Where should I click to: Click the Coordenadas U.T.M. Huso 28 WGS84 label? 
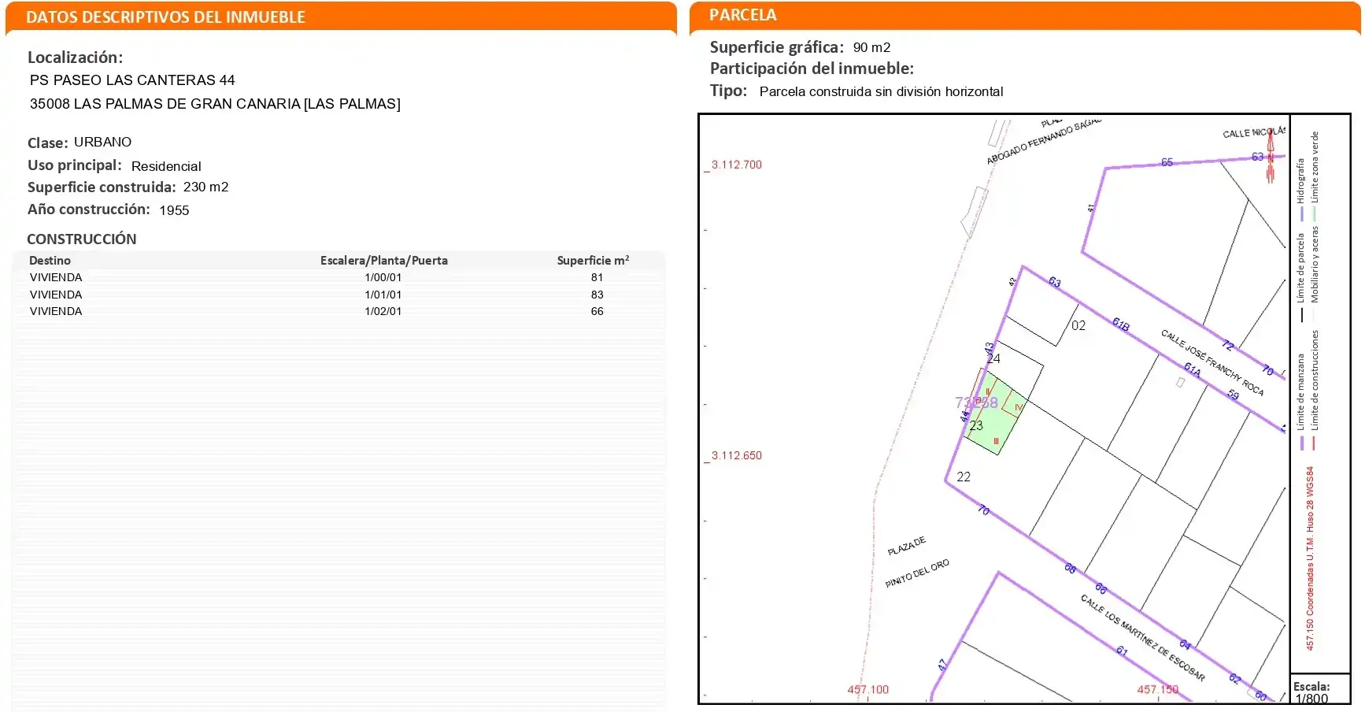(x=1310, y=558)
